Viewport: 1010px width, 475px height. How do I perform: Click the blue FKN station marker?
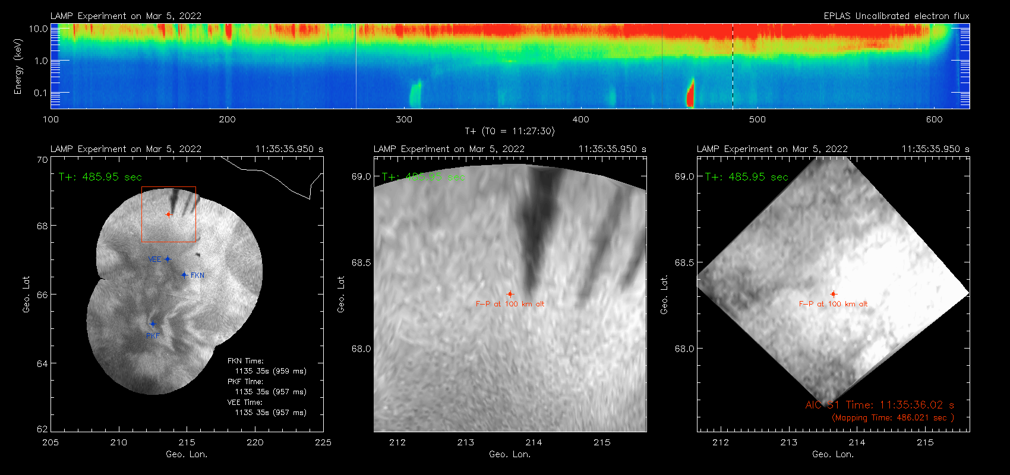pyautogui.click(x=185, y=275)
